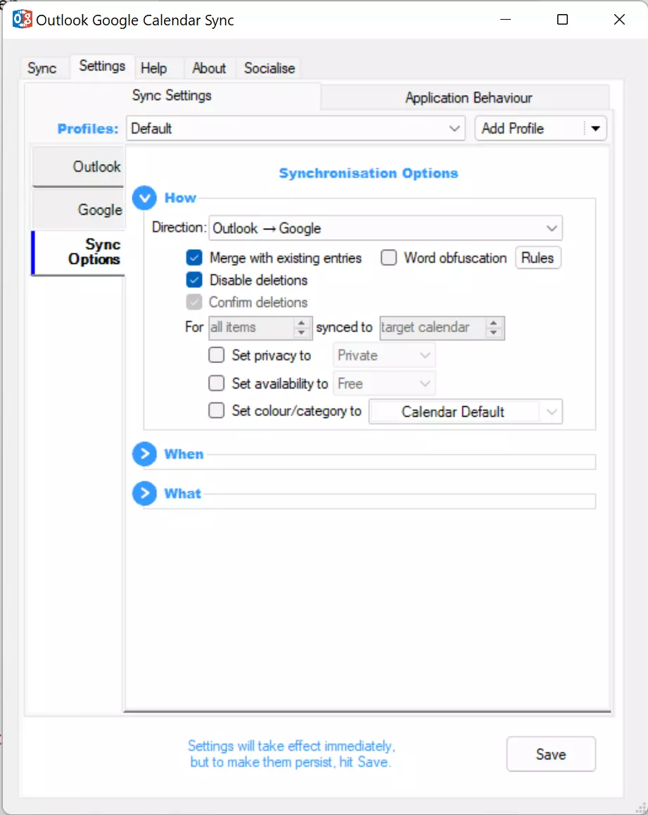Collapse the How section

(144, 198)
